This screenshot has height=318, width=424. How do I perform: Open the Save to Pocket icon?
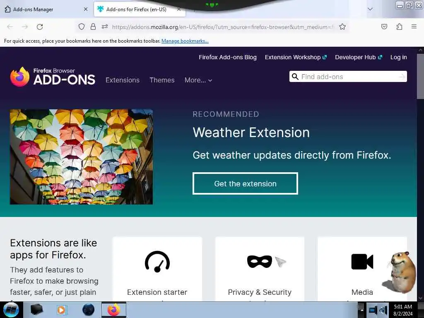[384, 26]
